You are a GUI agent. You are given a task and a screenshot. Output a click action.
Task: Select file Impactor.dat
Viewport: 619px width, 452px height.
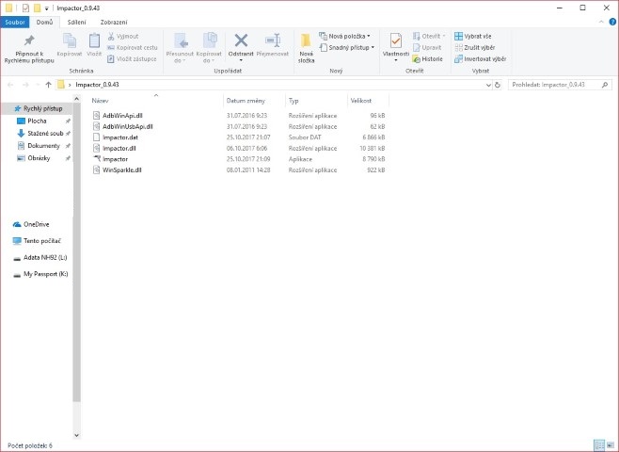[x=120, y=137]
